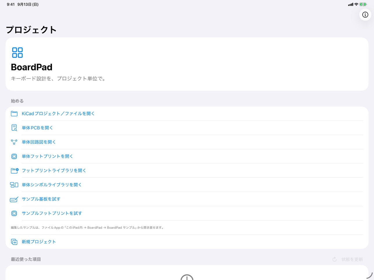This screenshot has width=374, height=280.
Task: Click the refresh arrow icon near 状態を更新
Action: click(x=335, y=259)
